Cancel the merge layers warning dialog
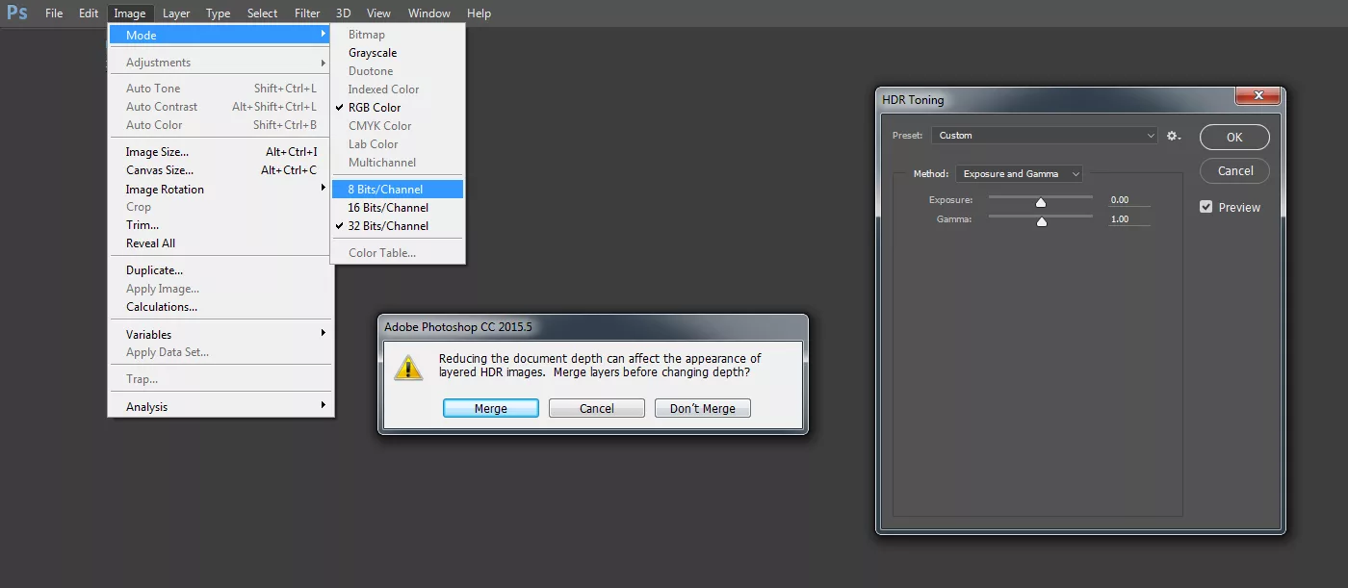 click(596, 408)
